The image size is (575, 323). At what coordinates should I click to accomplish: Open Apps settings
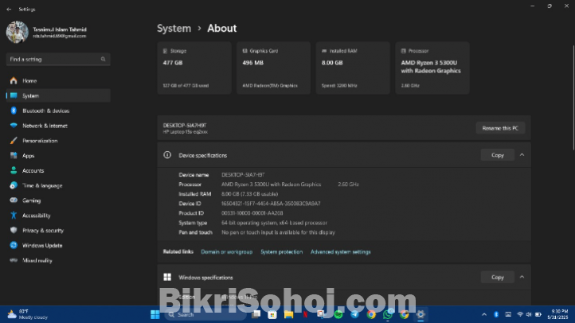(58, 156)
